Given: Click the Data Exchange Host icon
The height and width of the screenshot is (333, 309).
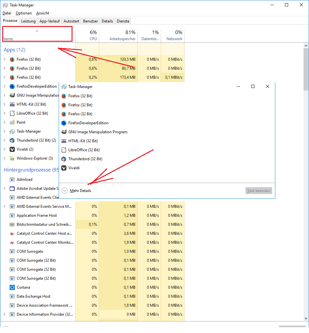Looking at the screenshot, I should pos(12,296).
